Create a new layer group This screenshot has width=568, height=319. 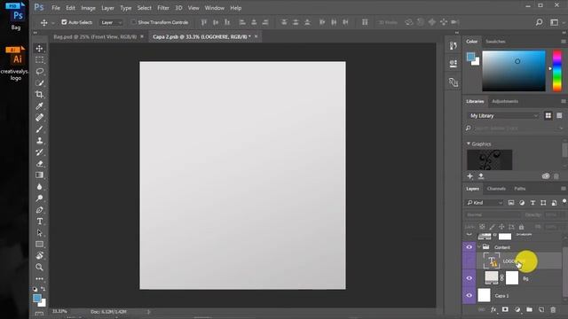click(529, 309)
